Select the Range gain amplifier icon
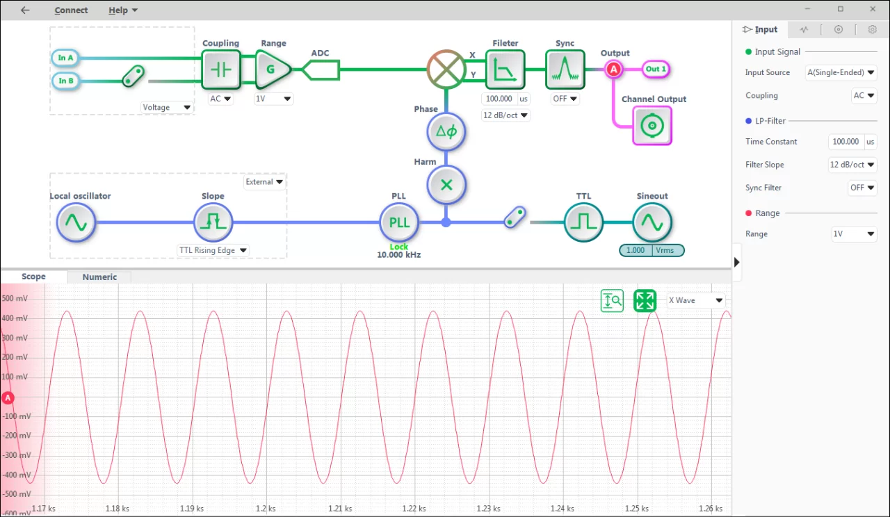890x517 pixels. click(x=273, y=69)
